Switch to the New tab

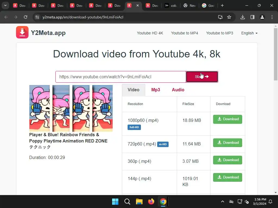pyautogui.click(x=189, y=5)
